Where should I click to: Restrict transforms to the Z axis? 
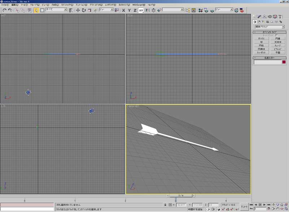(x=135, y=10)
